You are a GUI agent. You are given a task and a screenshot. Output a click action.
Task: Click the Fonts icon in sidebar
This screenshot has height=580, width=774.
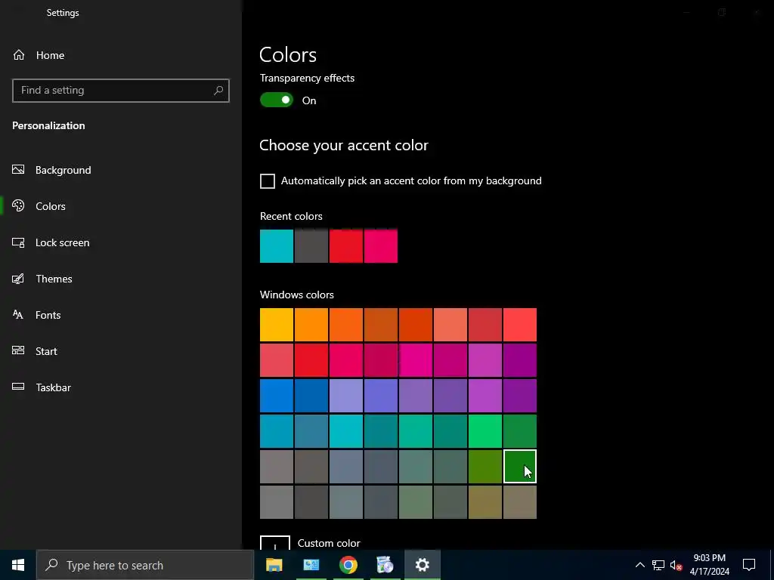tap(18, 315)
